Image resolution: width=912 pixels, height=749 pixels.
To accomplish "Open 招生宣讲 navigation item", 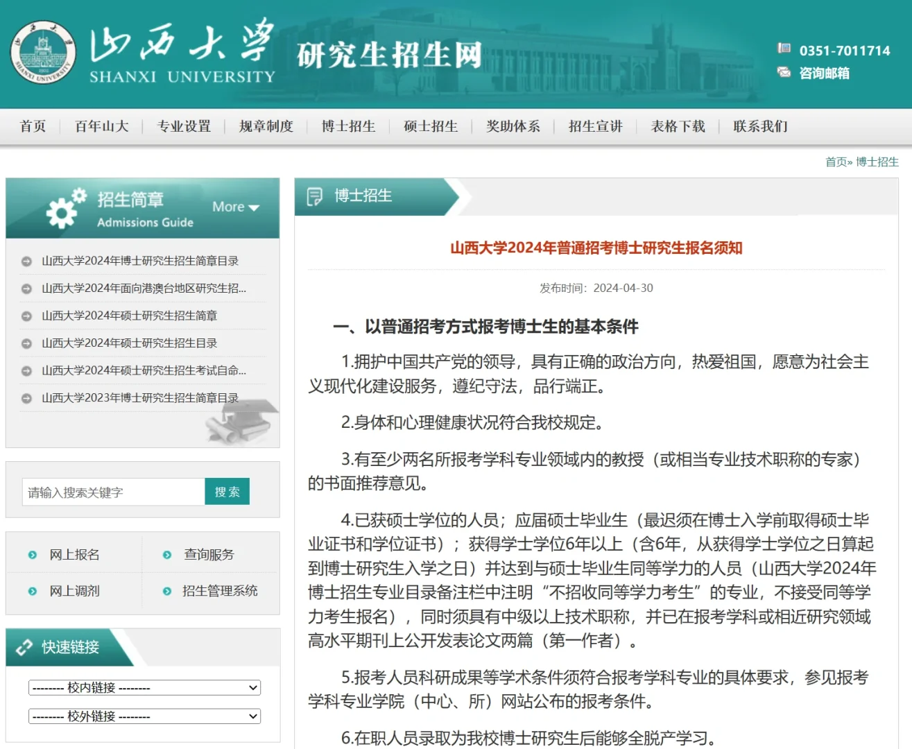I will pyautogui.click(x=596, y=126).
